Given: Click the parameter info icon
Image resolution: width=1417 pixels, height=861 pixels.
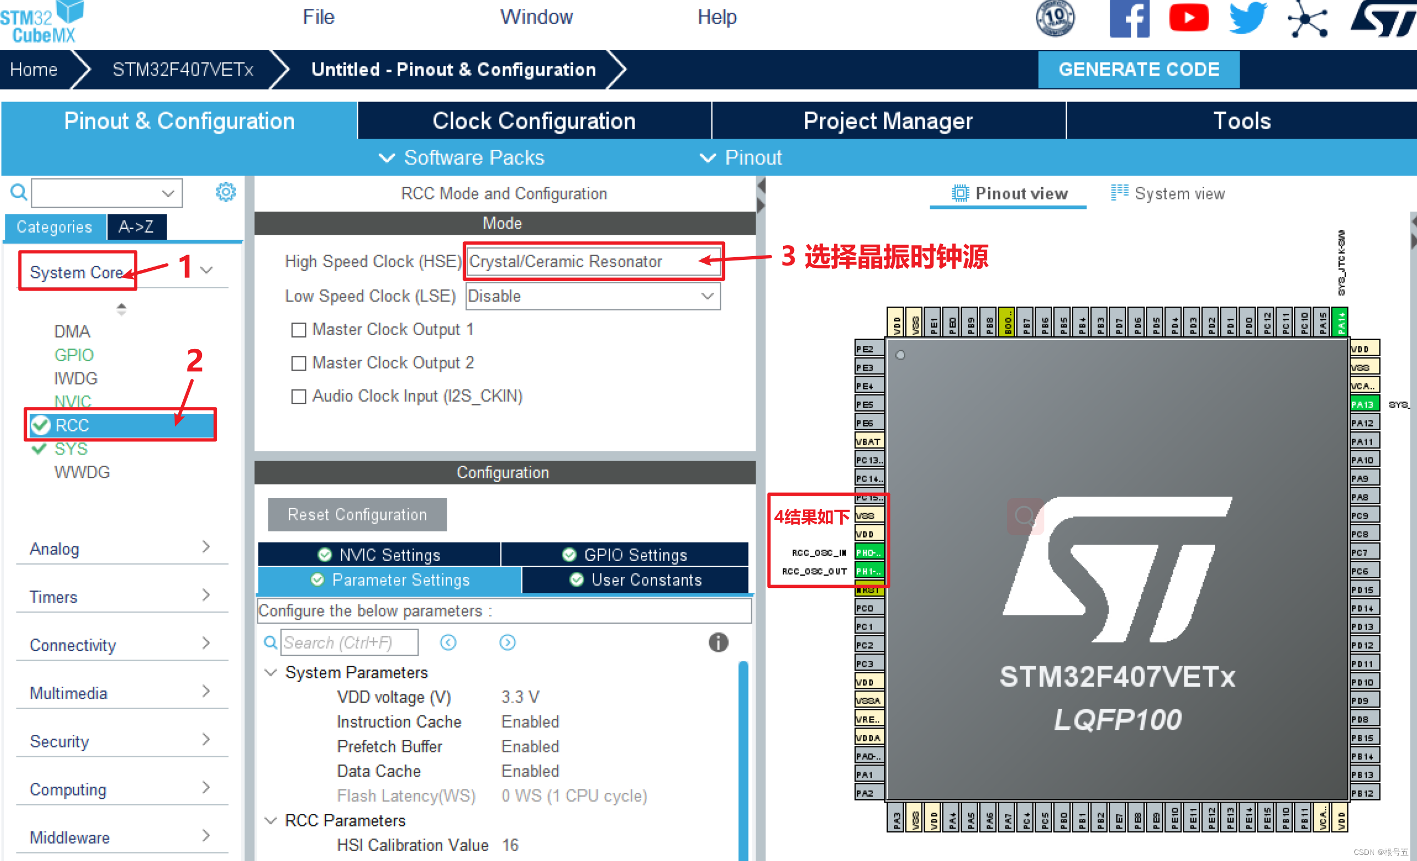Looking at the screenshot, I should coord(718,642).
